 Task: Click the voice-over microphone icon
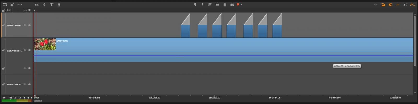[59, 5]
